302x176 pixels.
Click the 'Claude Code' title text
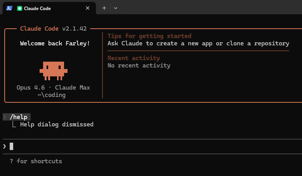[39, 29]
